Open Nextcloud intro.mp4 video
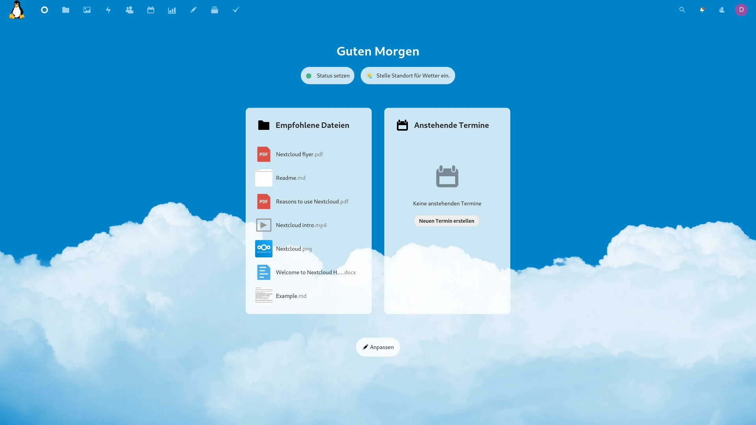The height and width of the screenshot is (425, 756). click(x=309, y=225)
